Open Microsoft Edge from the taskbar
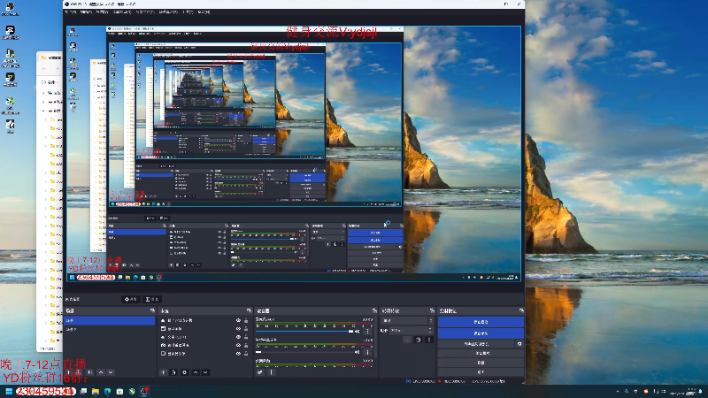This screenshot has height=398, width=708. (107, 391)
